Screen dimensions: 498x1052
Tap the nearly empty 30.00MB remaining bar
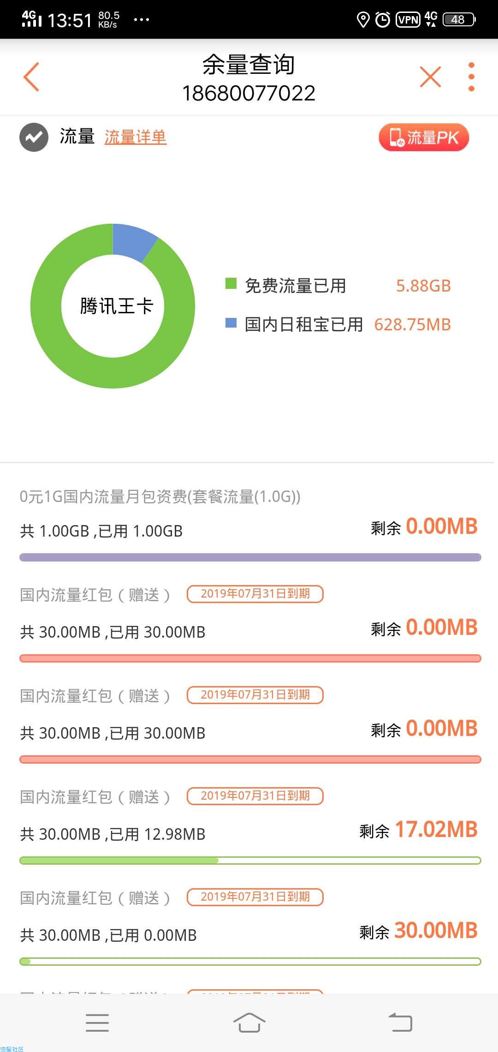tap(250, 962)
